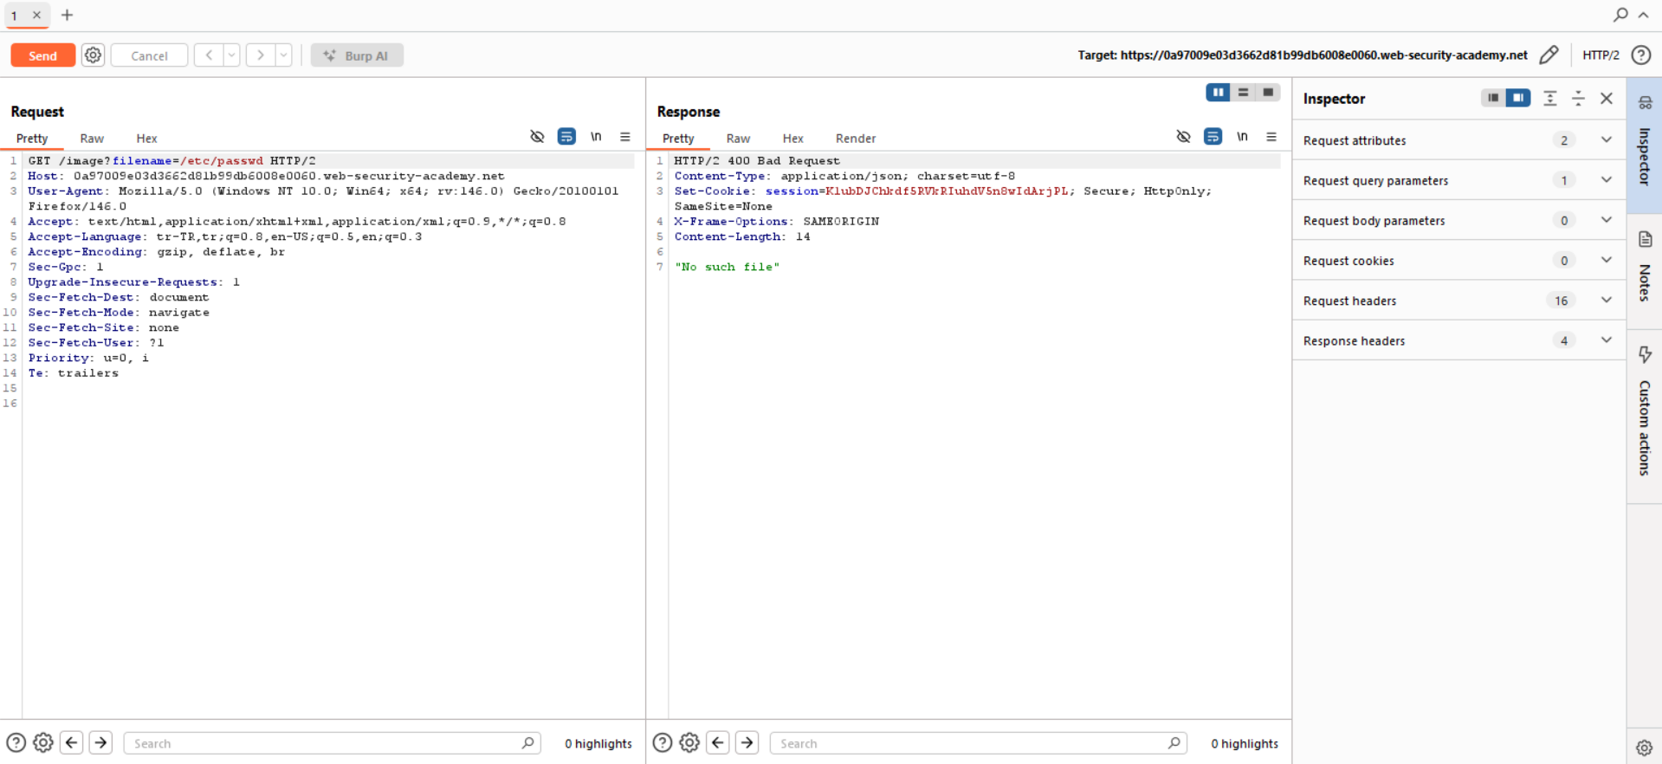Edit the target with the pencil icon

[x=1549, y=55]
